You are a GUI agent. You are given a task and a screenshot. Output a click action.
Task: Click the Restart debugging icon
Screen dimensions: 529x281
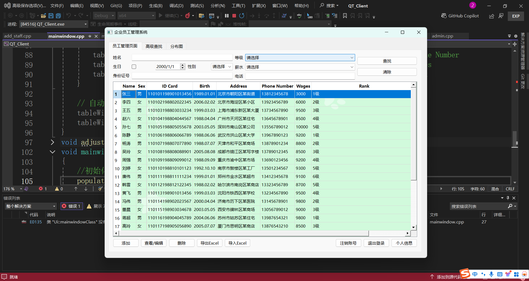(242, 16)
